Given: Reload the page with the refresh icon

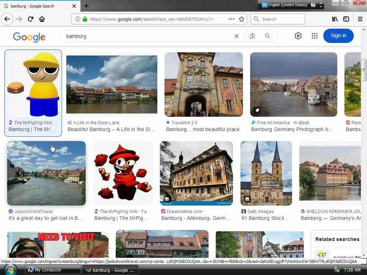Looking at the screenshot, I should coord(30,19).
